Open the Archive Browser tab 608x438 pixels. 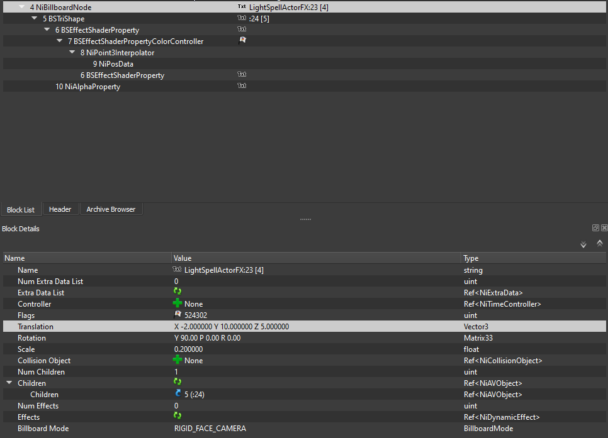(111, 209)
